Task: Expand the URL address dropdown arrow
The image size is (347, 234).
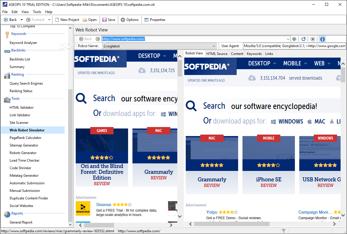Action: pos(288,39)
